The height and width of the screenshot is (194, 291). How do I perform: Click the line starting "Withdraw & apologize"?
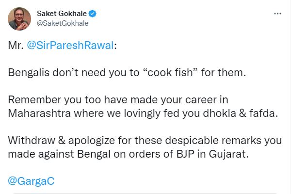[145, 141]
